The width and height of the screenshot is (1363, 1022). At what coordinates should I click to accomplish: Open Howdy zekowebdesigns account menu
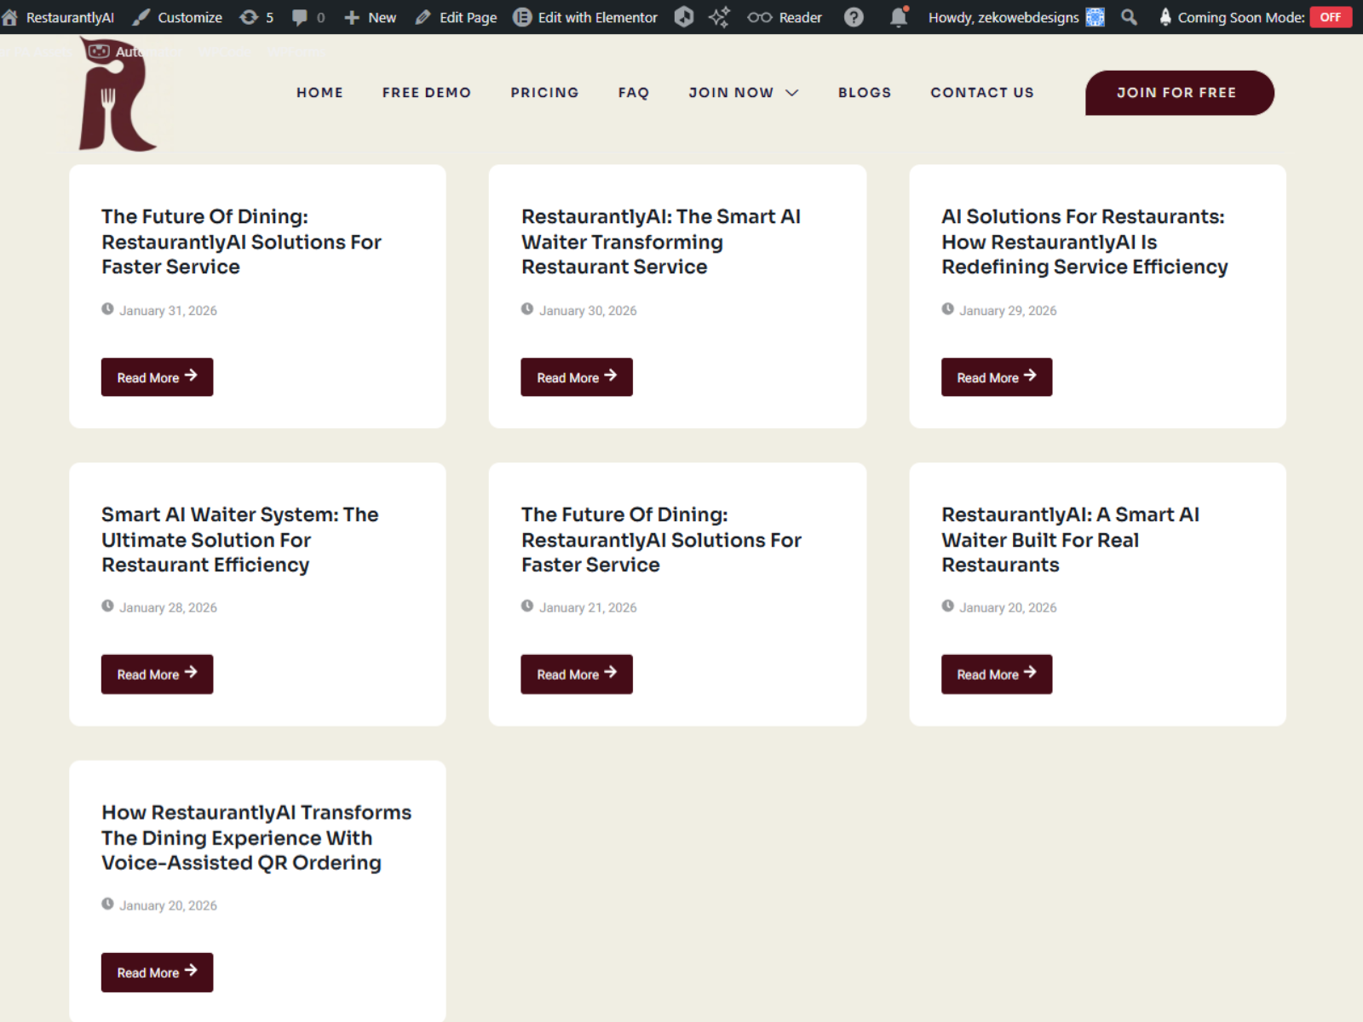pyautogui.click(x=1015, y=17)
